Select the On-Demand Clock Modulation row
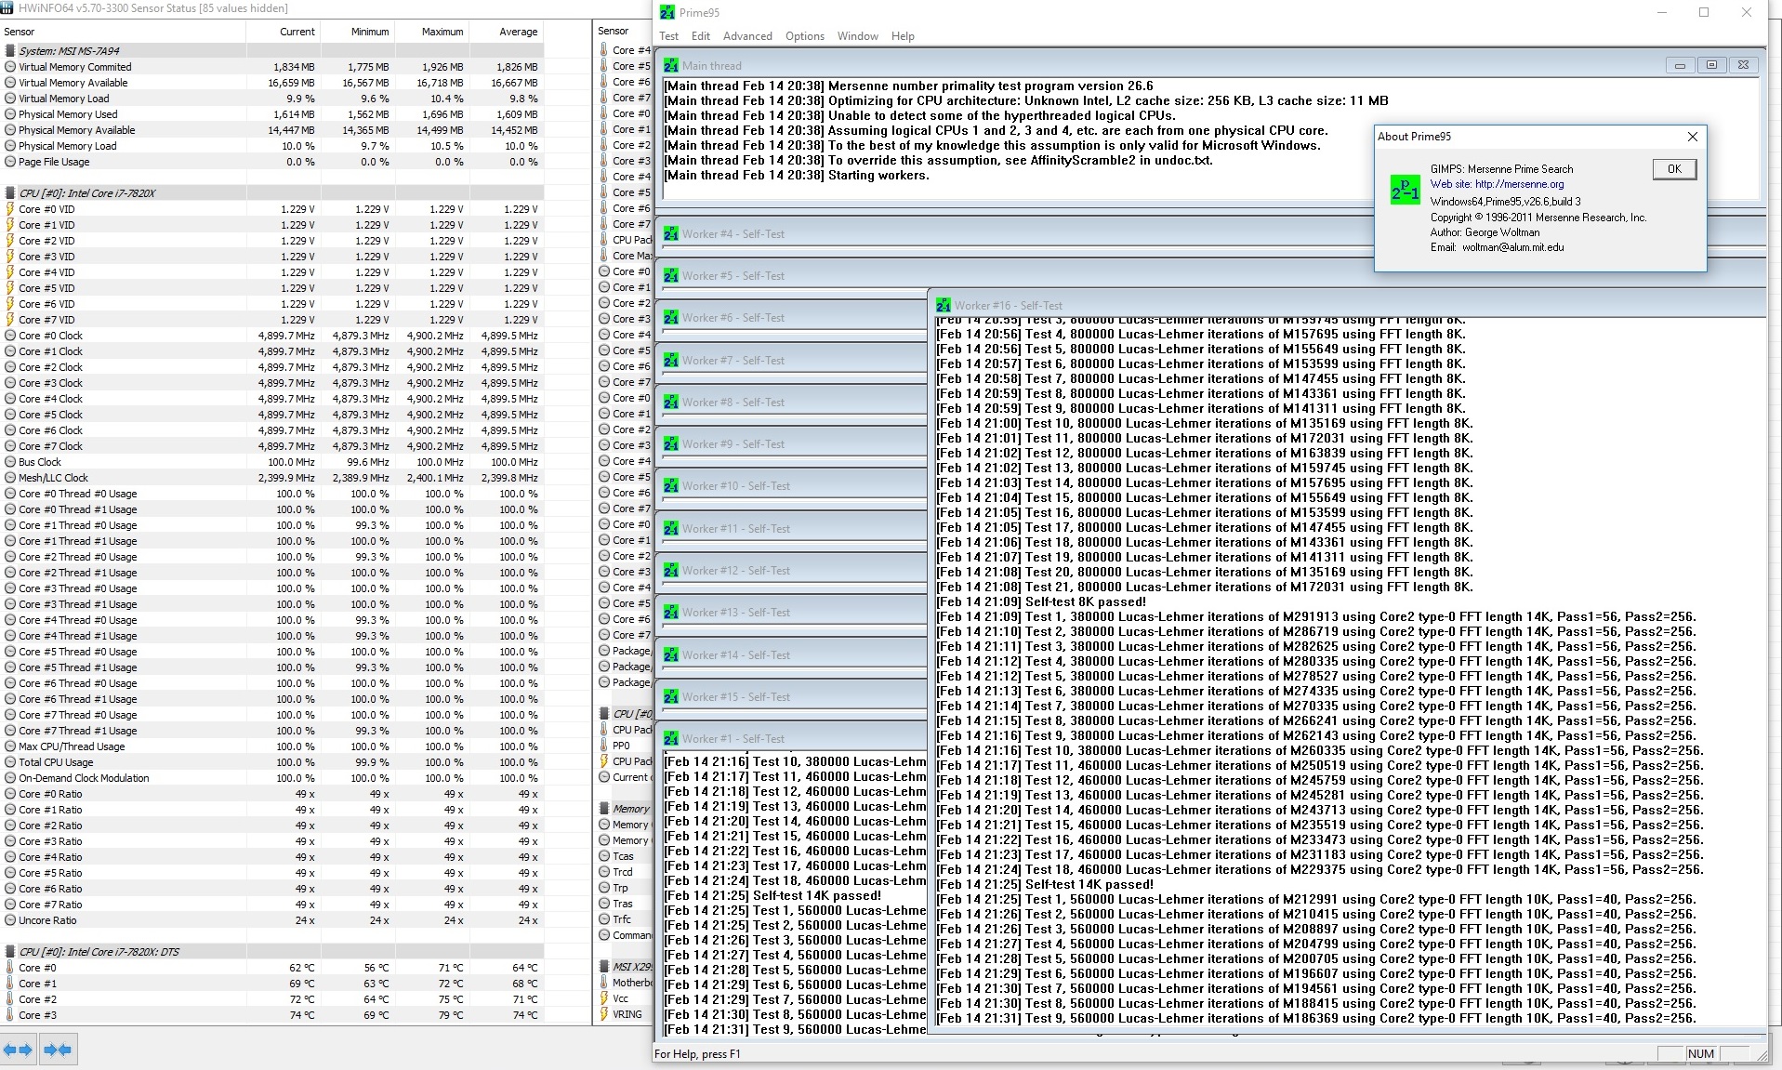 (x=272, y=778)
